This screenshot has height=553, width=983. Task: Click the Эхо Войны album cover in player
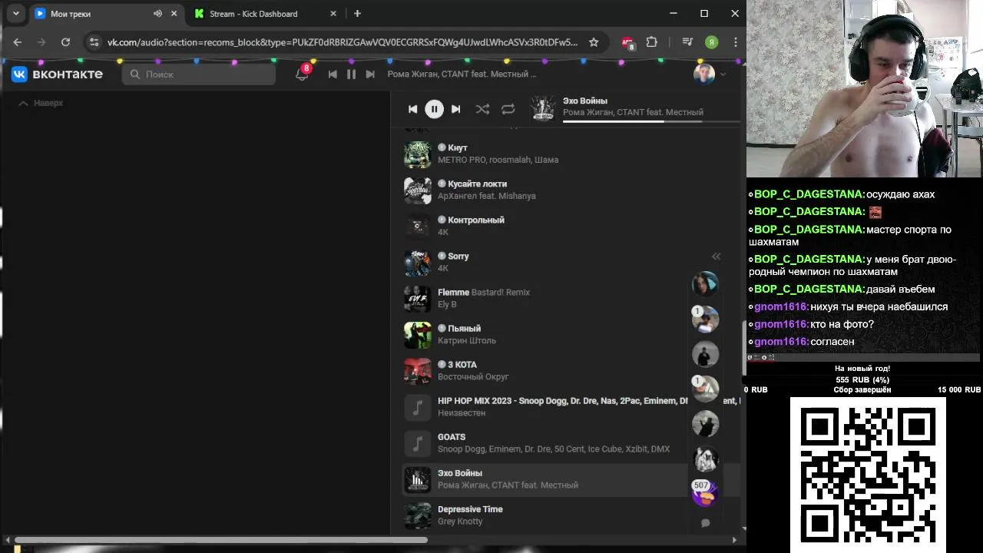[543, 108]
